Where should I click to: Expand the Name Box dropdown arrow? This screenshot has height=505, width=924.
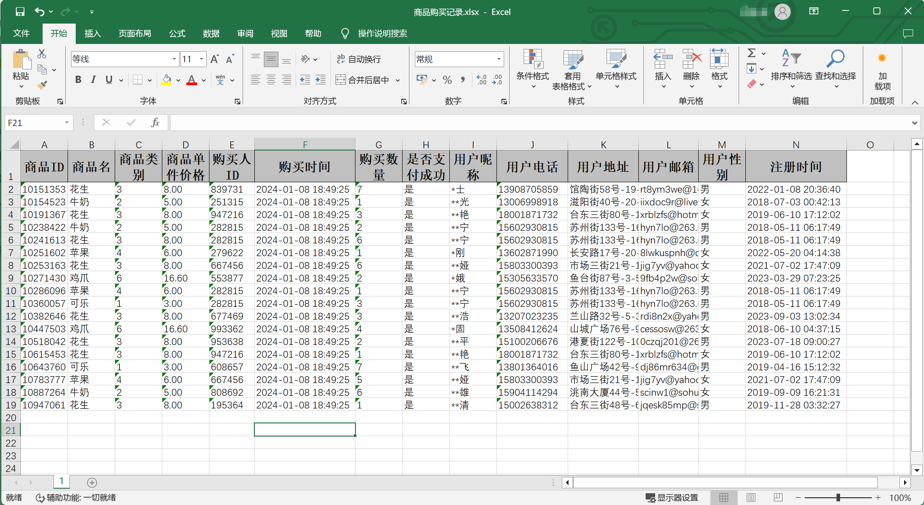67,122
